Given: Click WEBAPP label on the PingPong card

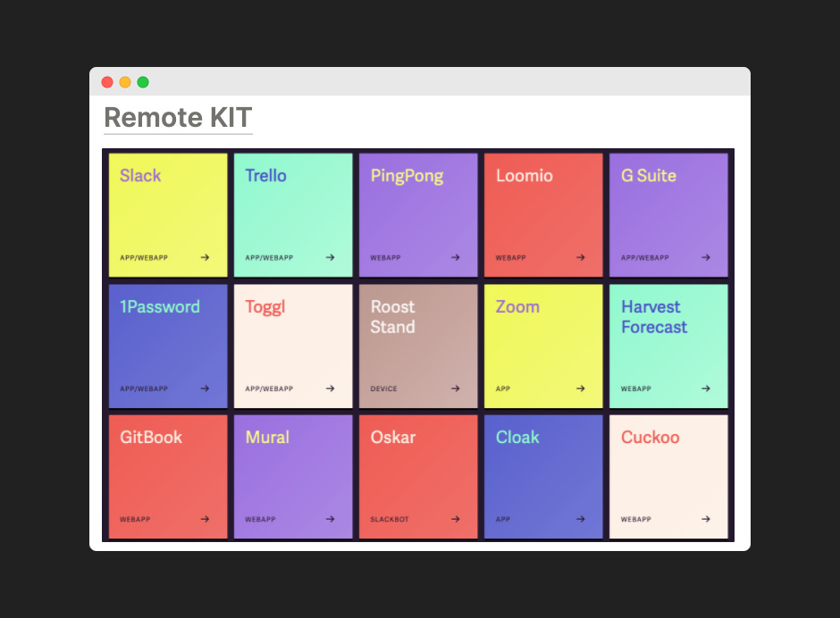Looking at the screenshot, I should coord(386,257).
